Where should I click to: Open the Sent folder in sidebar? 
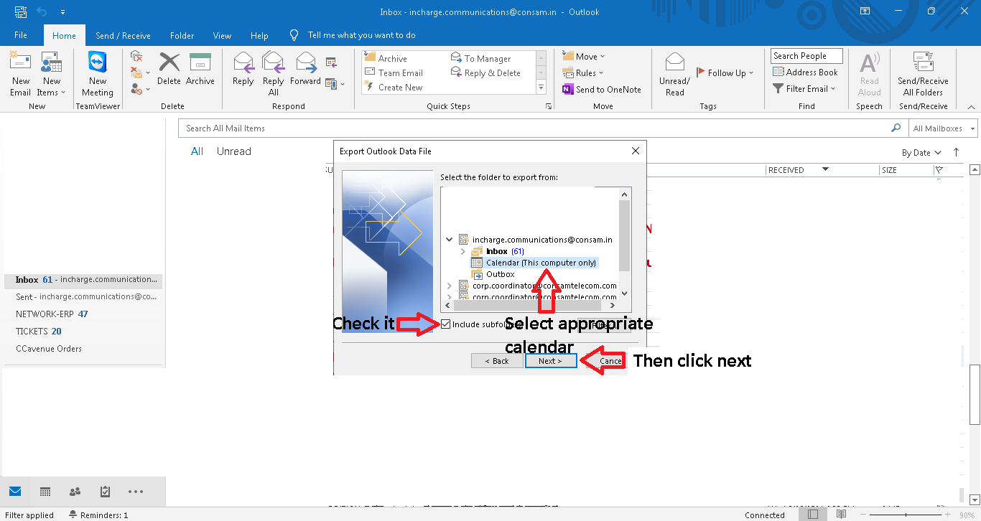(83, 296)
